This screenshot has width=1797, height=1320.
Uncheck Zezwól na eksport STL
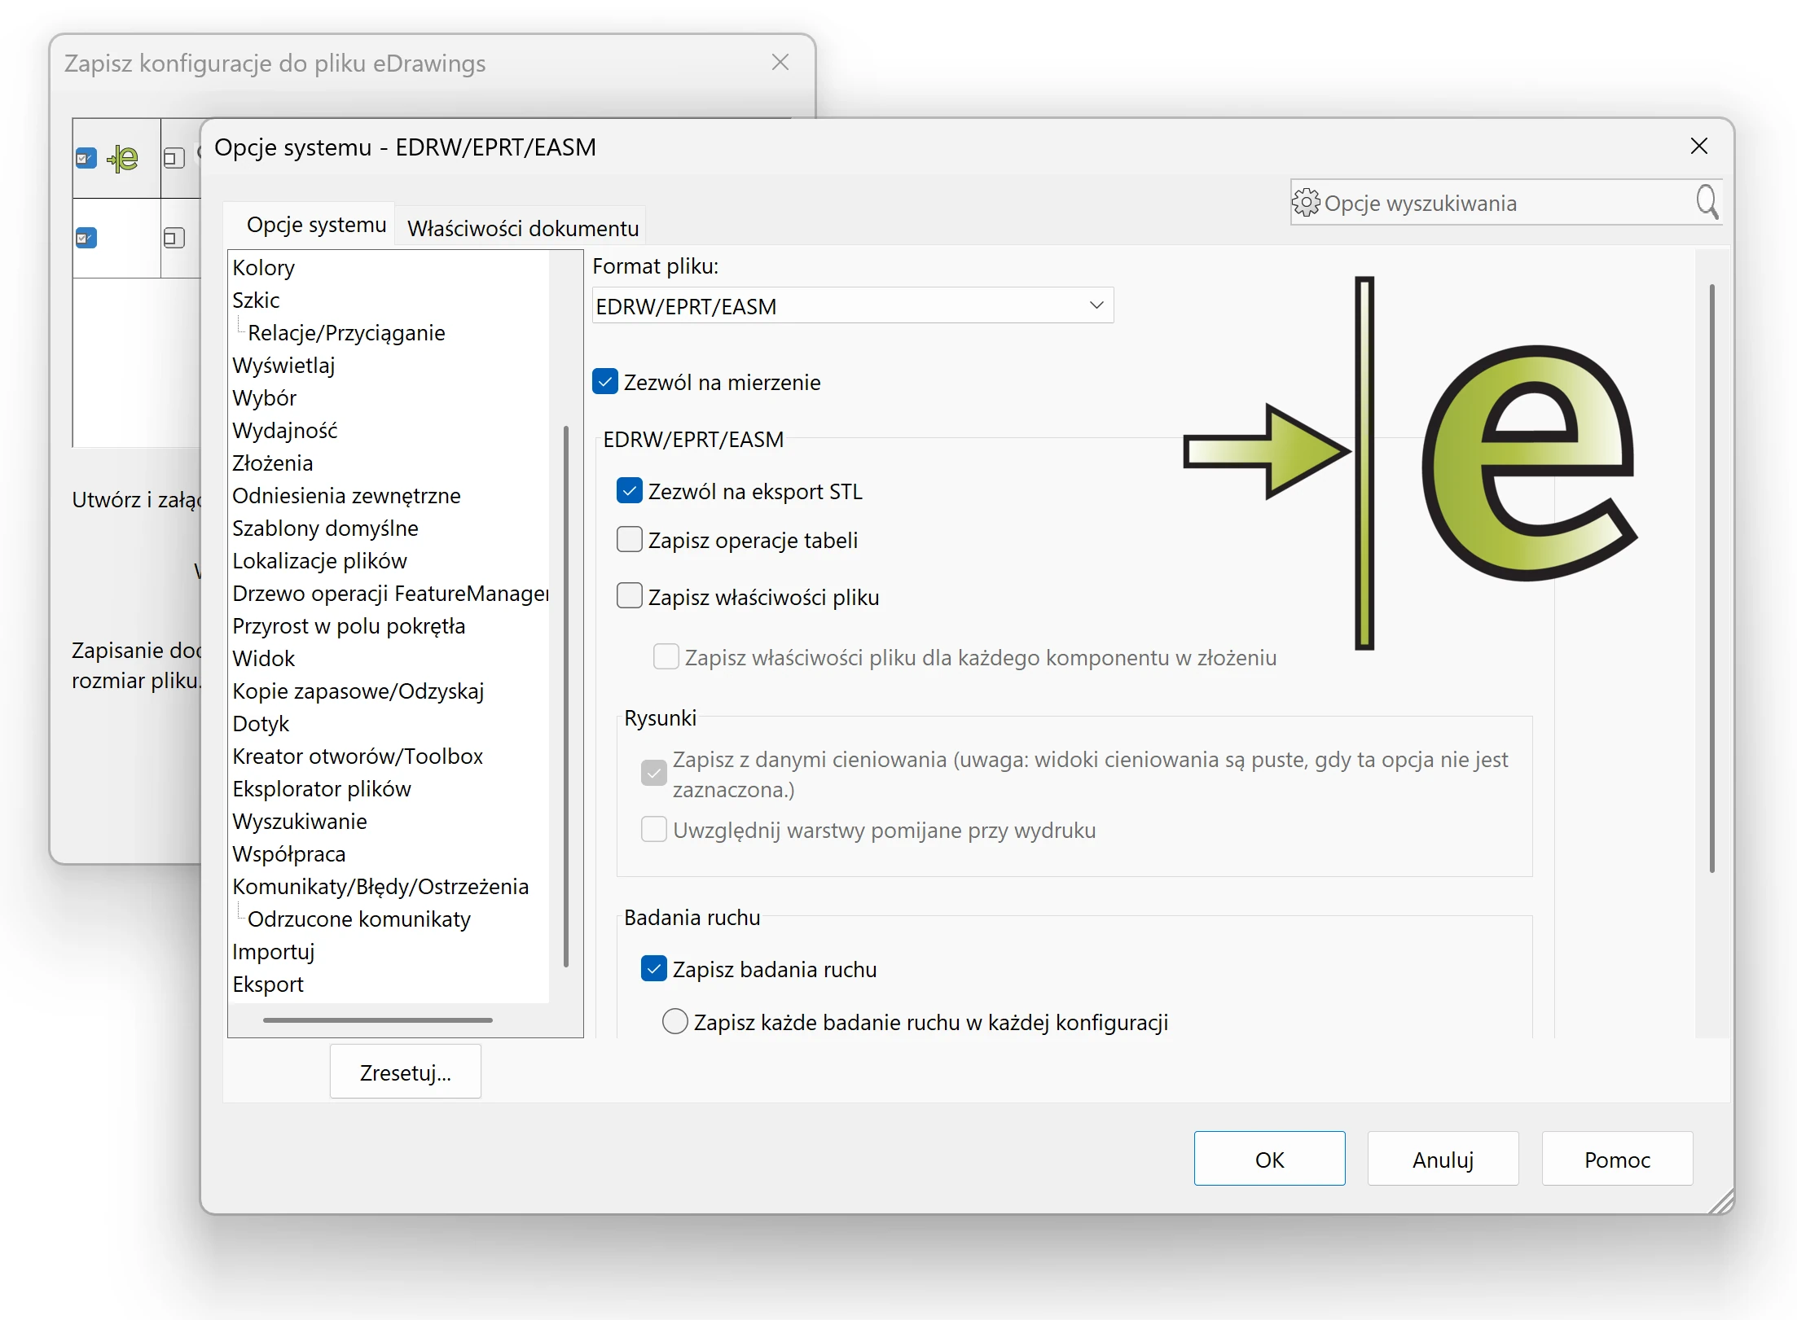[x=630, y=491]
